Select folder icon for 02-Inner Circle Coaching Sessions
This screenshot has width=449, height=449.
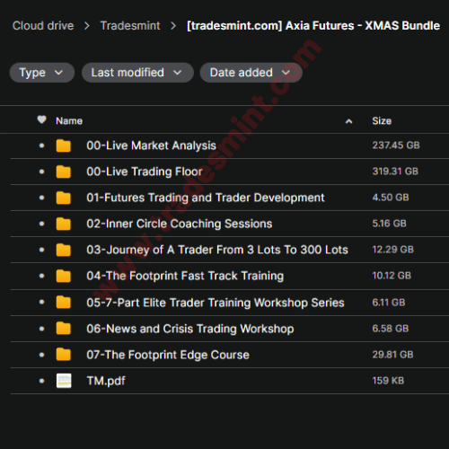(64, 224)
